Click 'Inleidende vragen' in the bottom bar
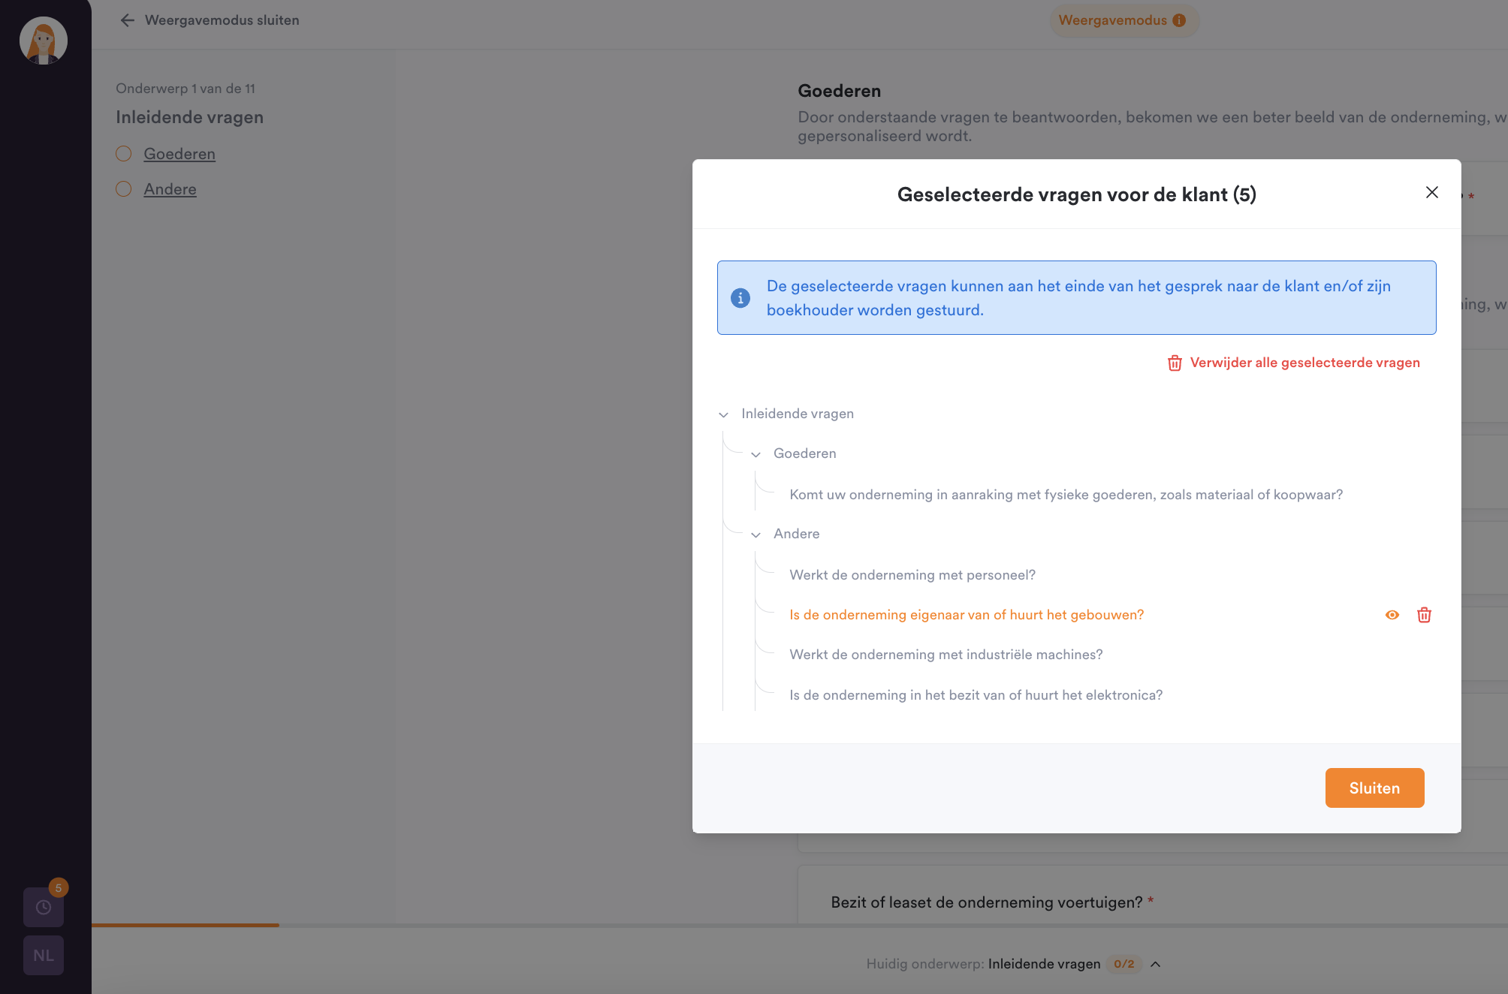Image resolution: width=1508 pixels, height=994 pixels. click(1044, 964)
